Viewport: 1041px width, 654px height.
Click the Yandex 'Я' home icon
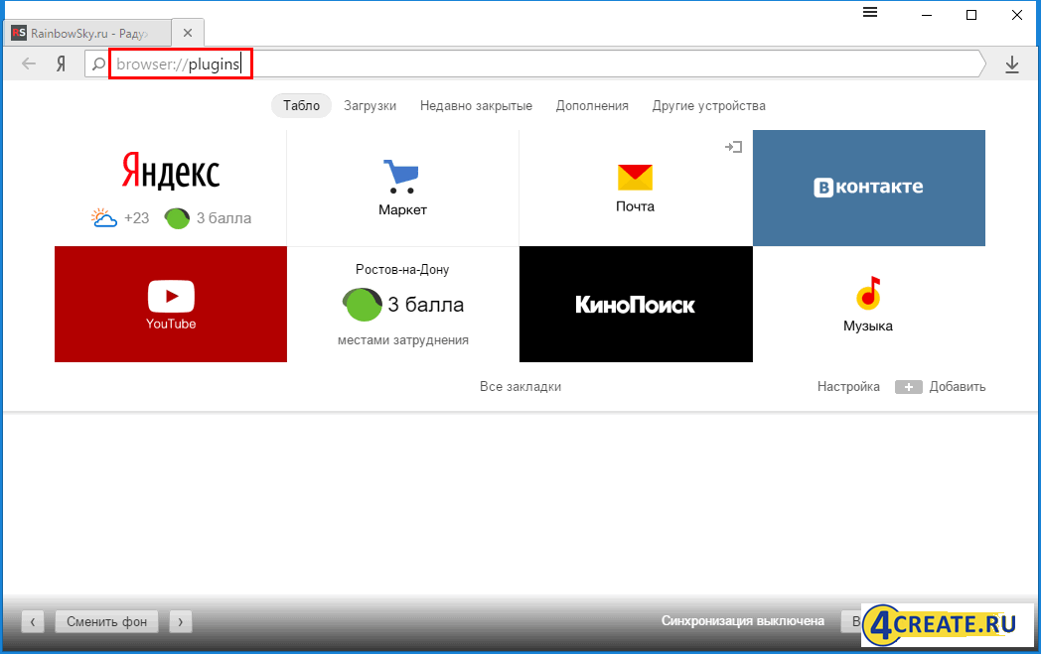[x=61, y=65]
